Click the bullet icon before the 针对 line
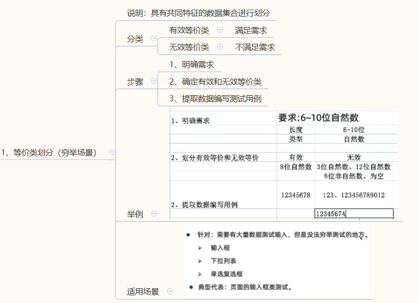The height and width of the screenshot is (303, 419). click(x=187, y=235)
